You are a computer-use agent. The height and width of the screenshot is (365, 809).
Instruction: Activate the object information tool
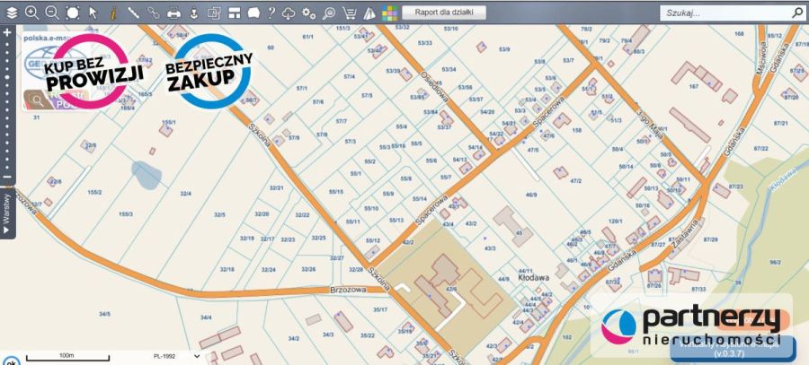[x=113, y=13]
